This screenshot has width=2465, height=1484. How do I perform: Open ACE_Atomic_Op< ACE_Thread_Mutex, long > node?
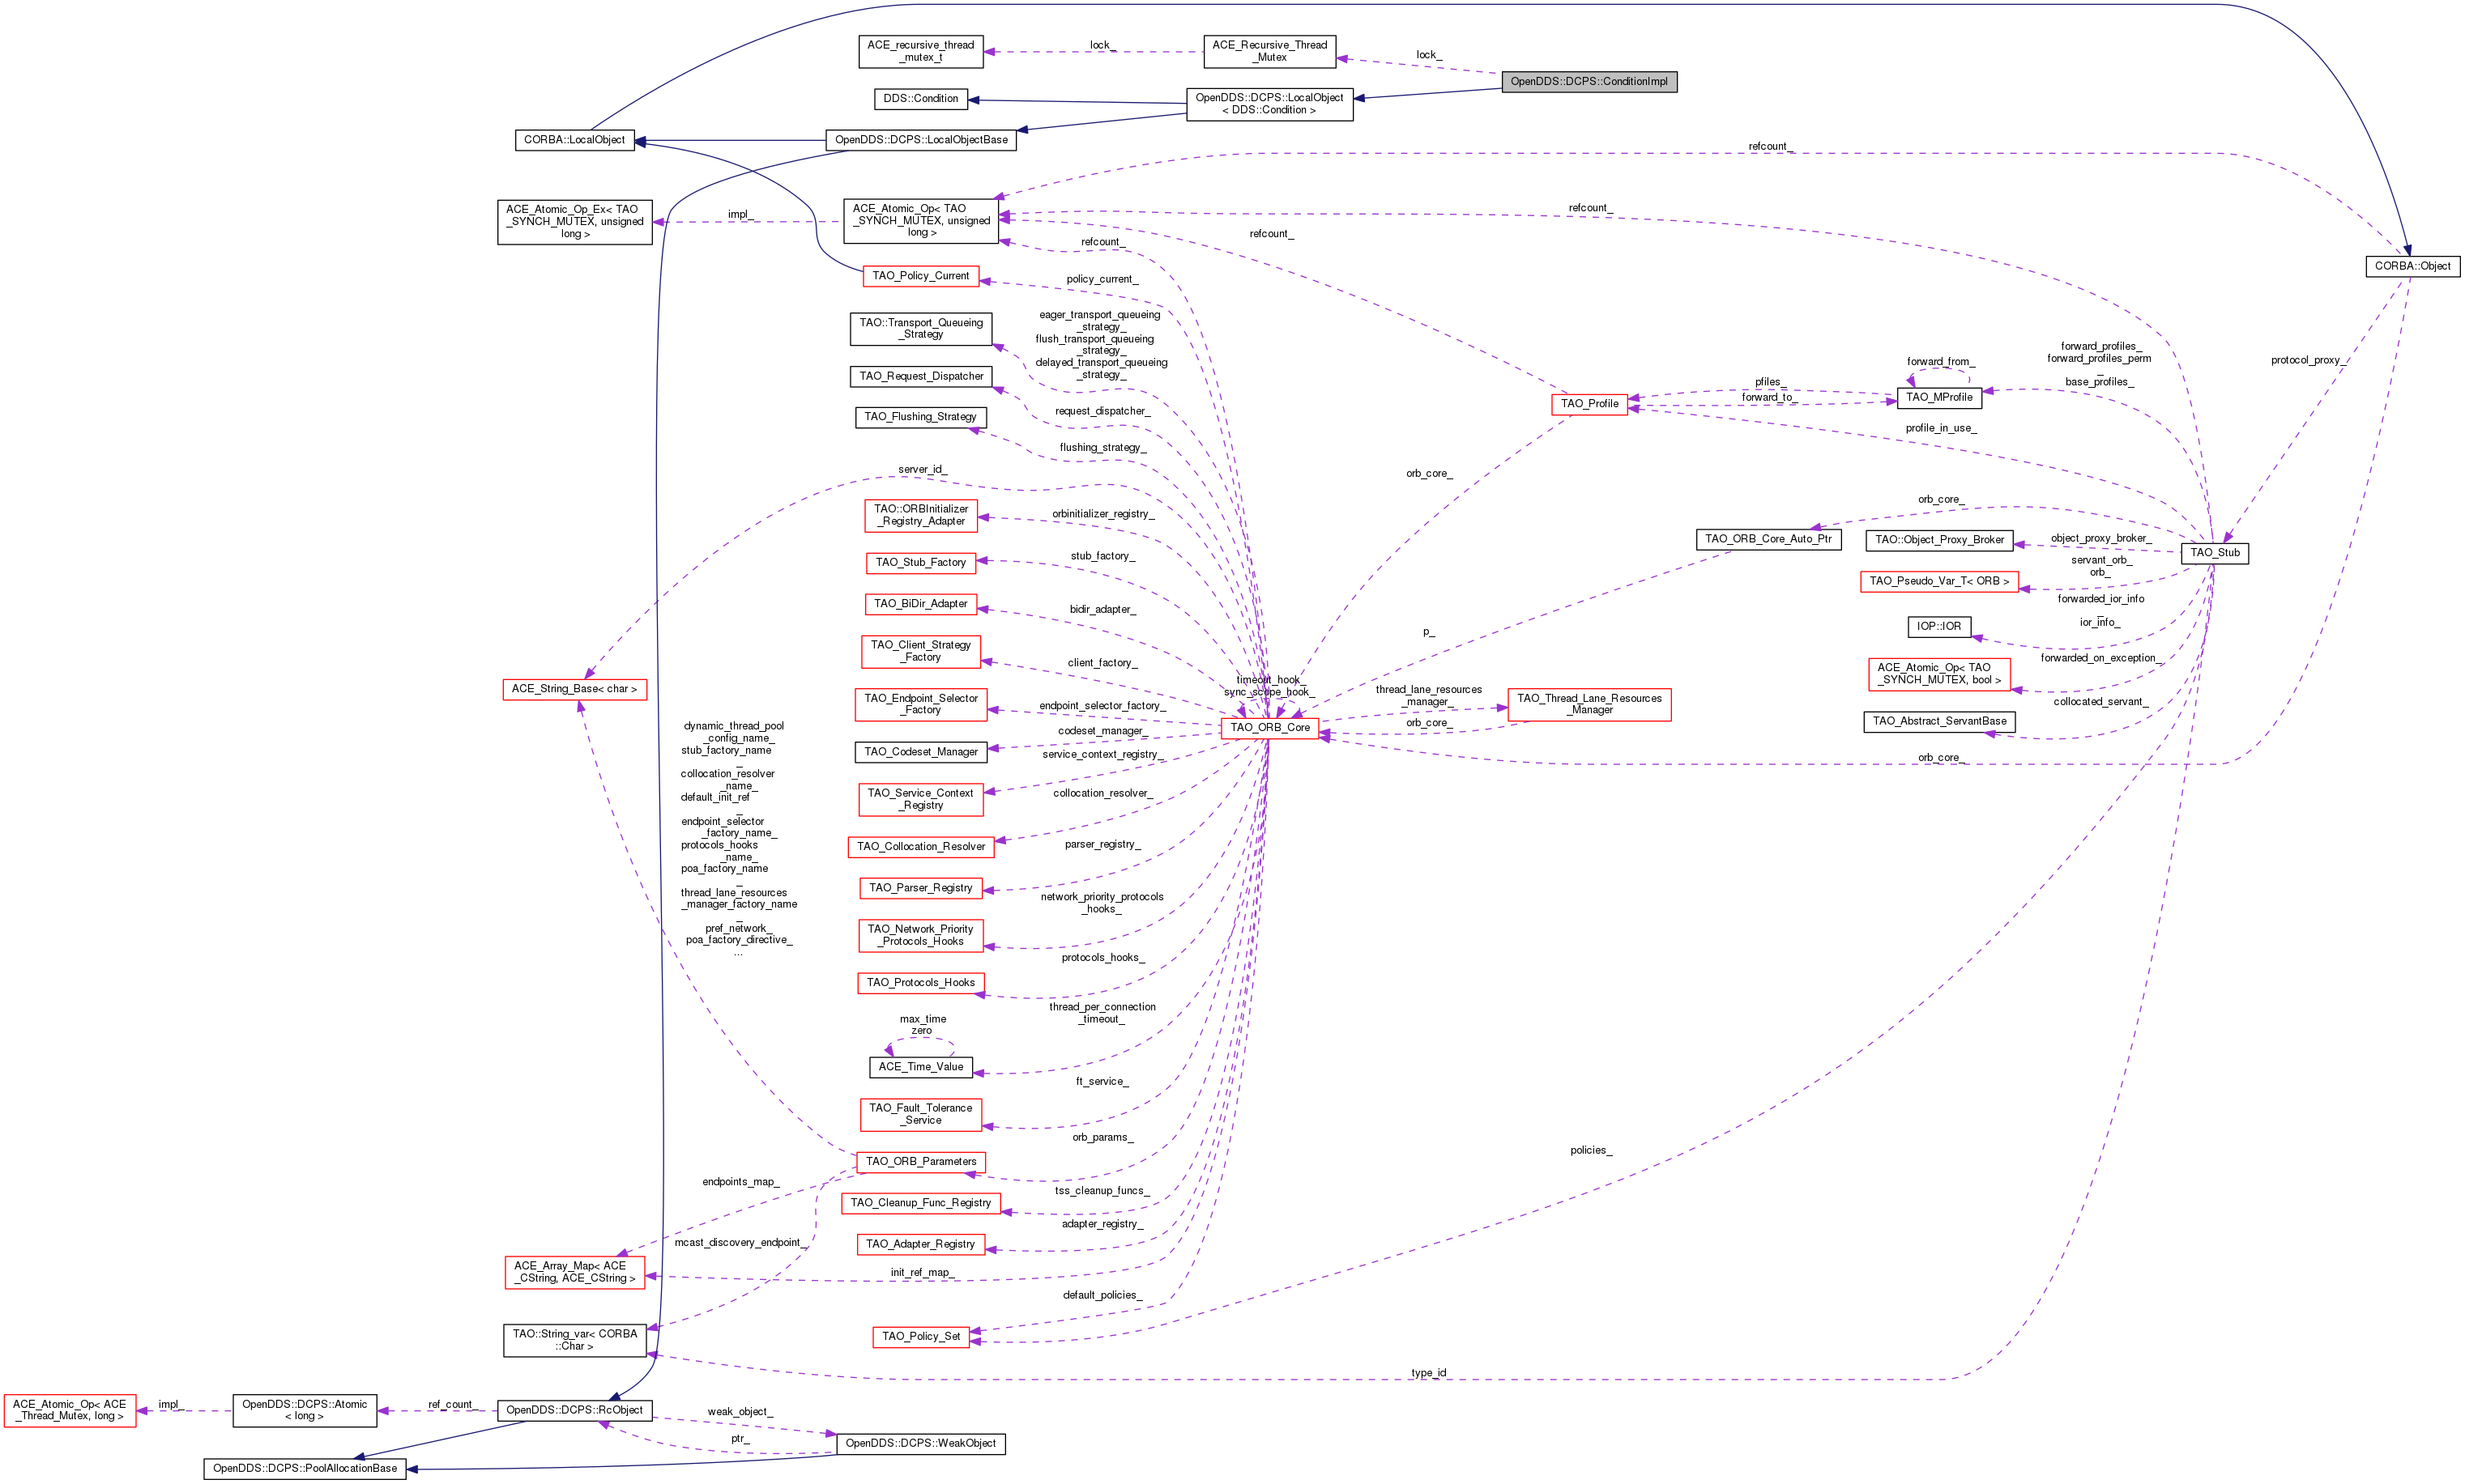pos(69,1410)
